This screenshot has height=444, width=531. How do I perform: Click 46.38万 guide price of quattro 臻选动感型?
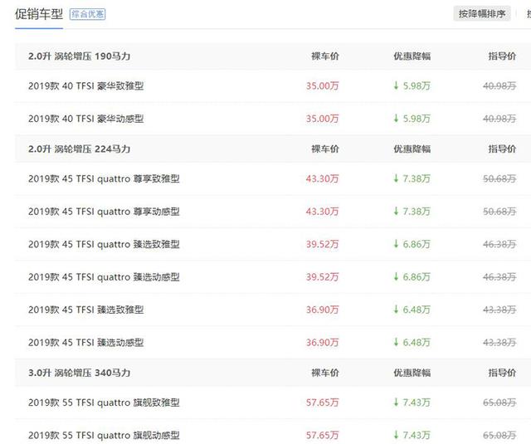(499, 277)
